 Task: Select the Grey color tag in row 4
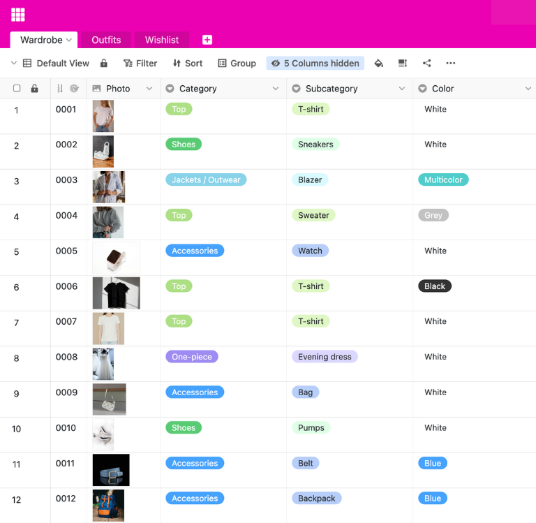[433, 216]
